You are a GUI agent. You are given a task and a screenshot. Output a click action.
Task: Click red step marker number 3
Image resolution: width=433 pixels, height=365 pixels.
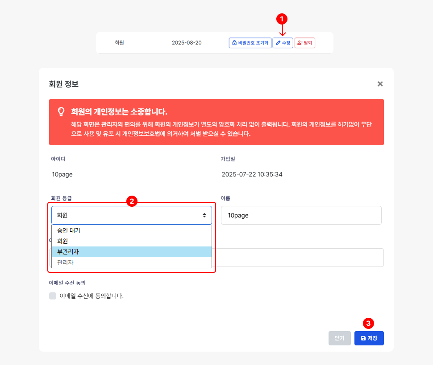369,323
